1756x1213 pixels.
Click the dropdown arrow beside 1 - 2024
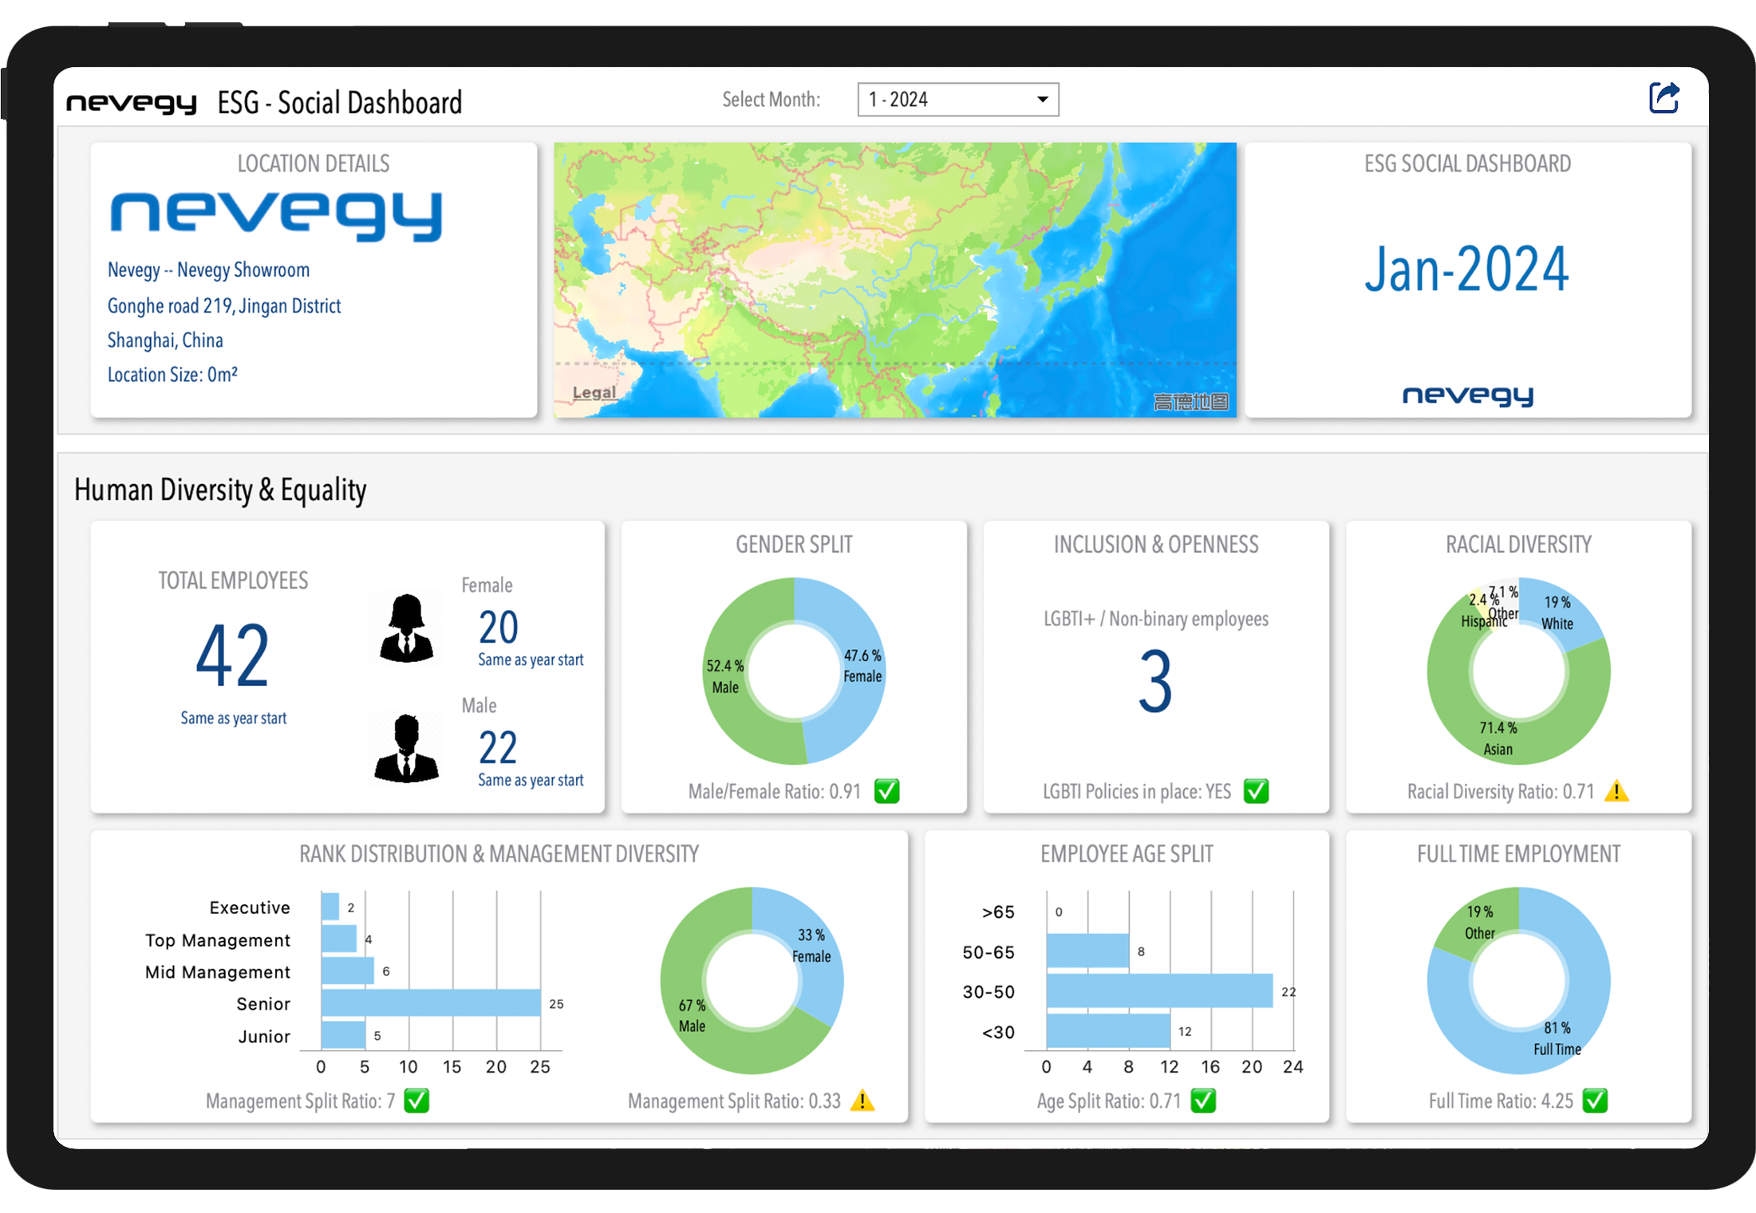click(x=1042, y=100)
